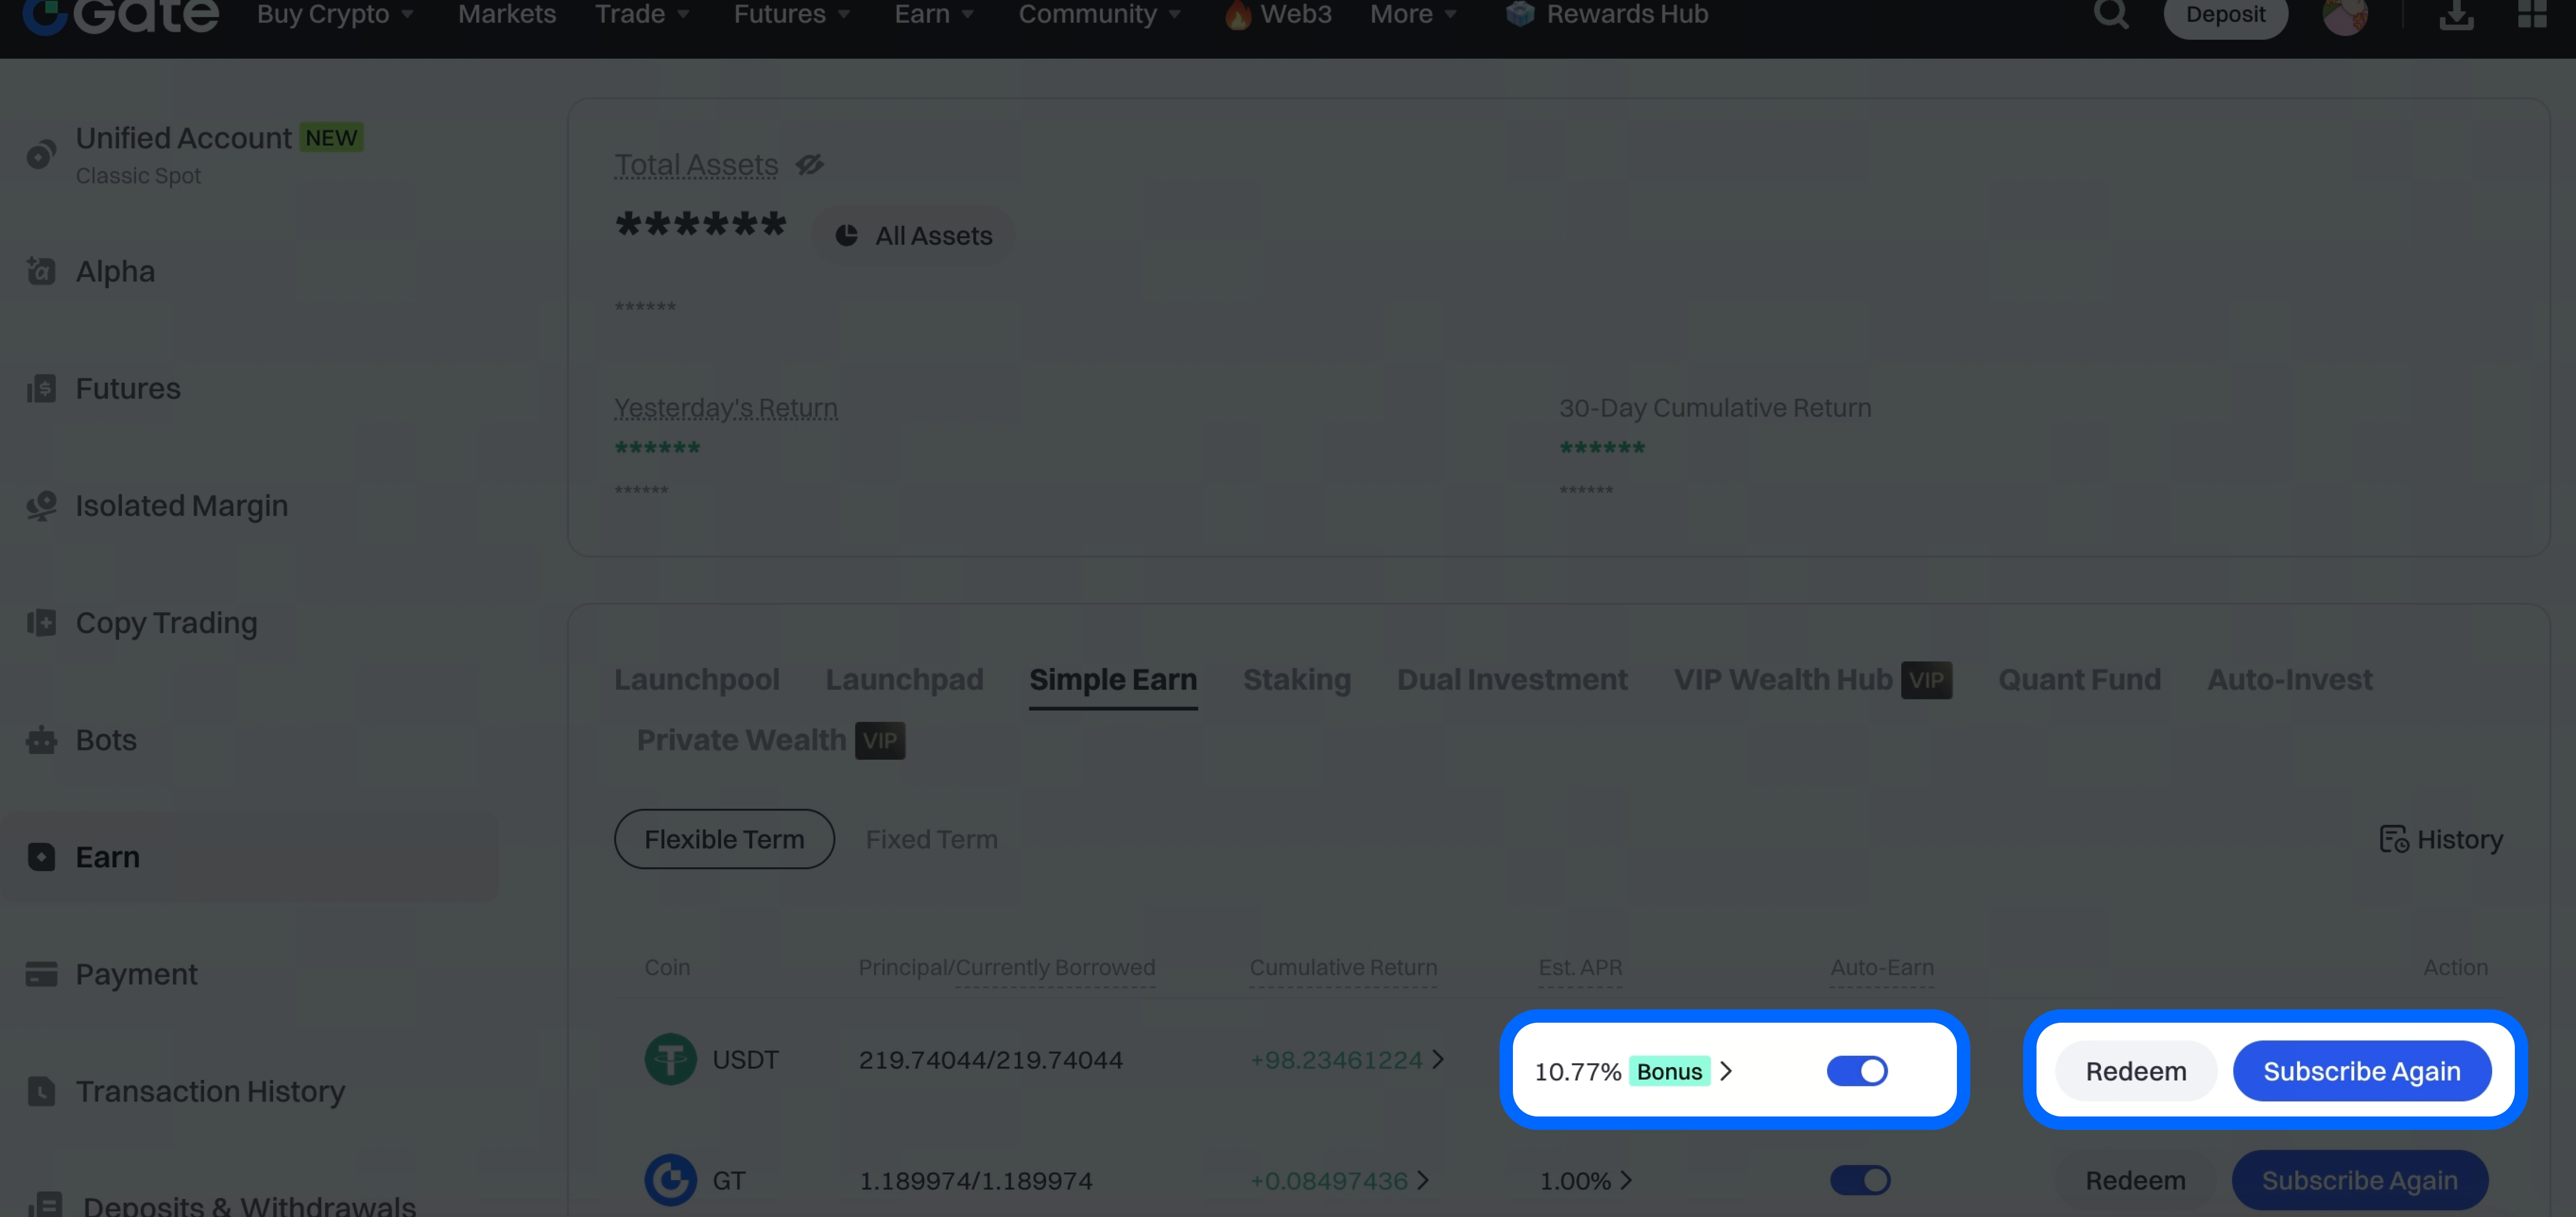The width and height of the screenshot is (2576, 1217).
Task: Disable Auto-Earn toggle for USDT
Action: [x=1857, y=1071]
